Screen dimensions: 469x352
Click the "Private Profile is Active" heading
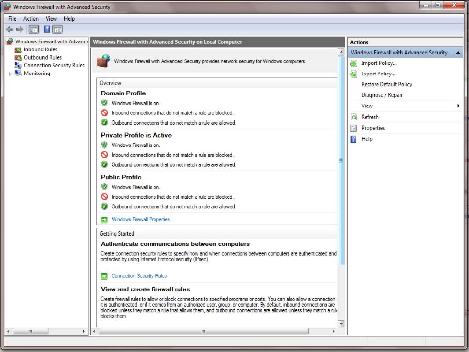[x=136, y=135]
